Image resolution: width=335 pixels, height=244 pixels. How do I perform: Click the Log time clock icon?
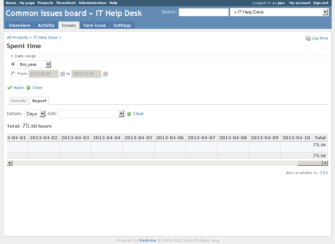point(308,38)
